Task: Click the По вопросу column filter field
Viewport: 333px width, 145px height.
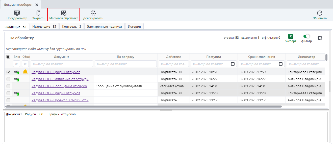Action: (126, 64)
